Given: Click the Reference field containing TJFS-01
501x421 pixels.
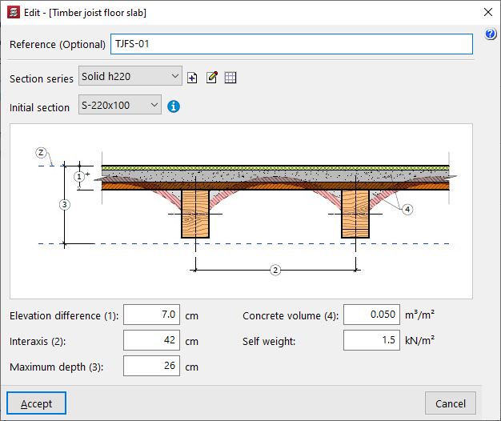Looking at the screenshot, I should click(x=291, y=45).
